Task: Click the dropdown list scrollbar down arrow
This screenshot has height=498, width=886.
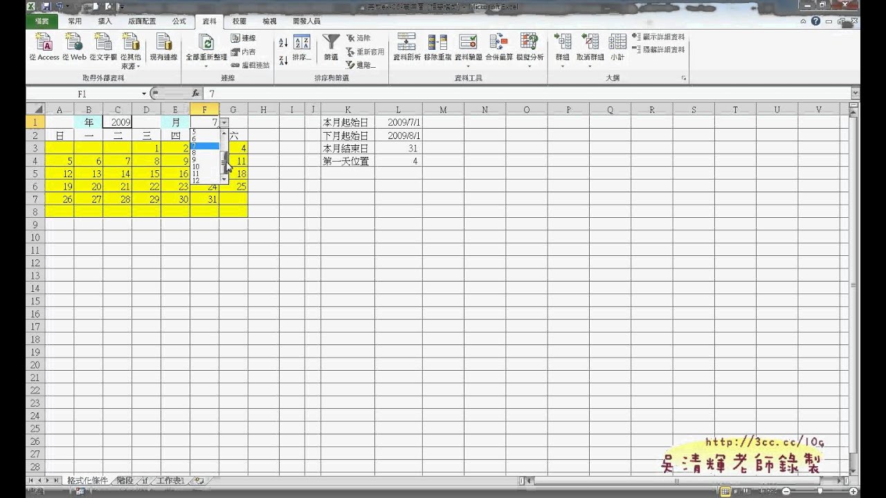Action: (224, 180)
